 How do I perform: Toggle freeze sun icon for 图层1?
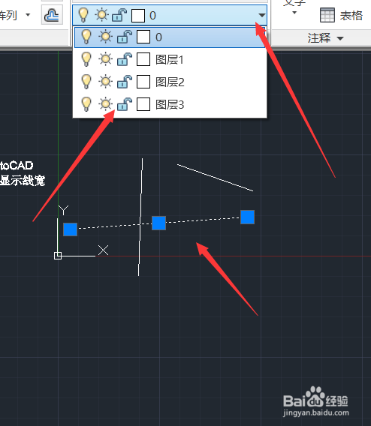coord(105,59)
